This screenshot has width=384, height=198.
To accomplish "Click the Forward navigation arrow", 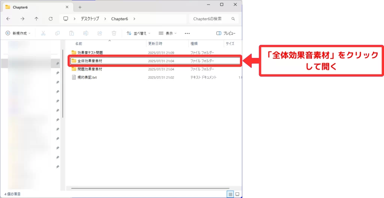I will pos(22,19).
